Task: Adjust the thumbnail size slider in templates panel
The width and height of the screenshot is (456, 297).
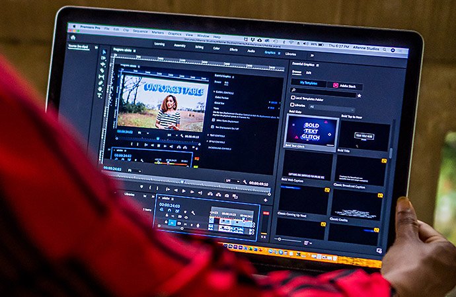Action: click(289, 240)
